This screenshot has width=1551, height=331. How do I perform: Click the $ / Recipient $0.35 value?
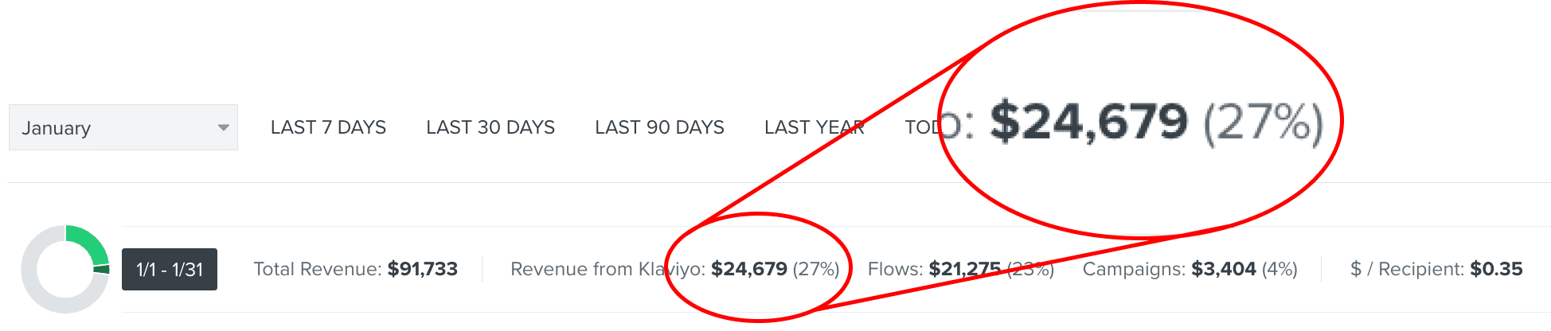(1496, 269)
